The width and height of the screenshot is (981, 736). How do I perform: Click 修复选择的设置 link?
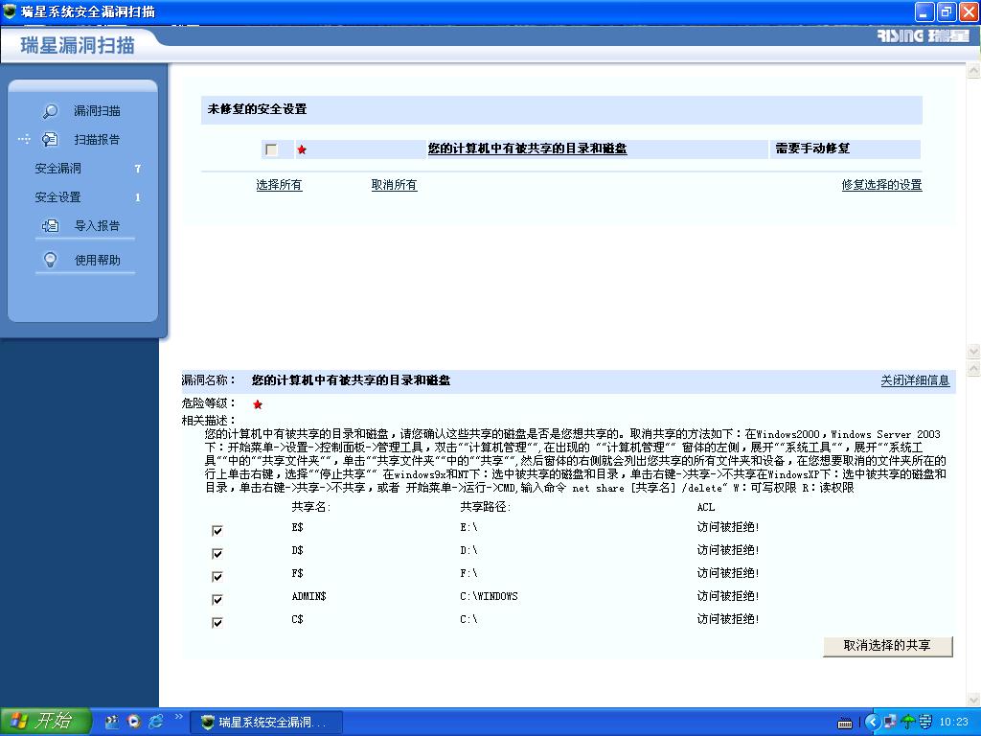[881, 185]
